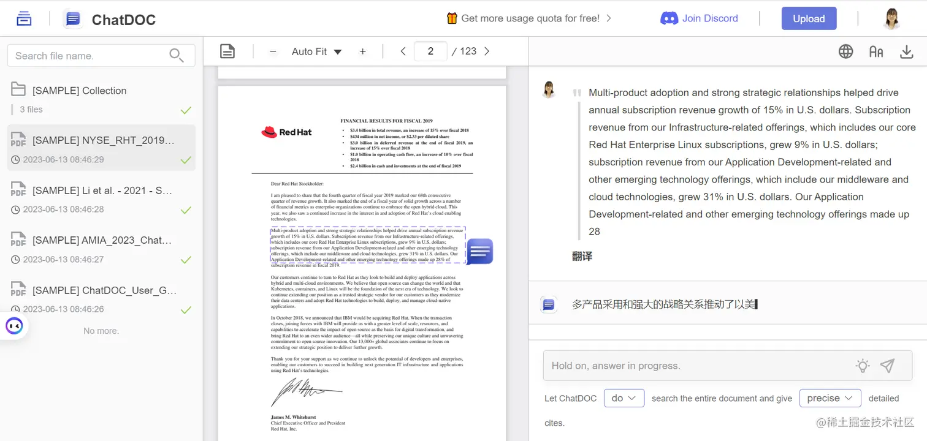
Task: Select the [SAMPLE] Li et al. - 2021 file
Action: [x=101, y=198]
